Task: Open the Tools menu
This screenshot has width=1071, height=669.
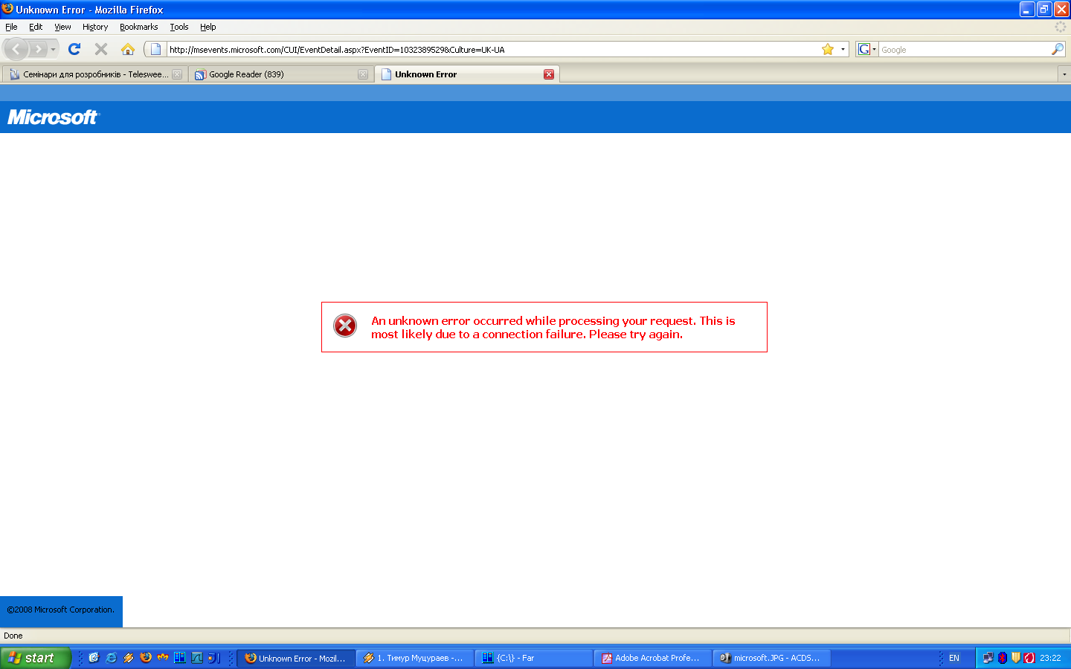Action: [x=178, y=27]
